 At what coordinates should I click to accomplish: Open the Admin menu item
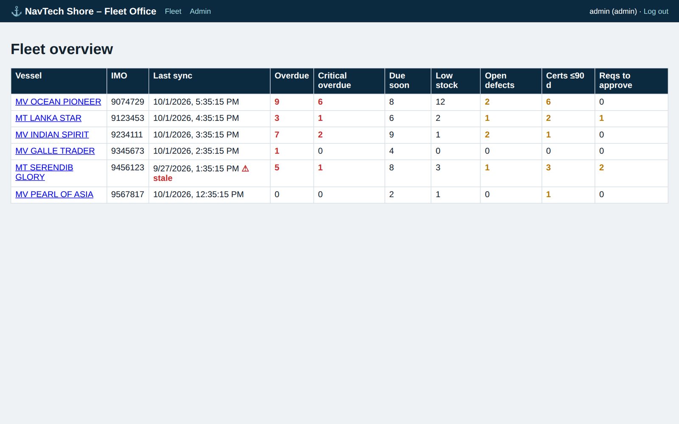[200, 11]
